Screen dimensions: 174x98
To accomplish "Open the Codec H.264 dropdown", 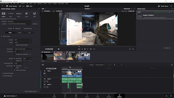I will pyautogui.click(x=23, y=42).
